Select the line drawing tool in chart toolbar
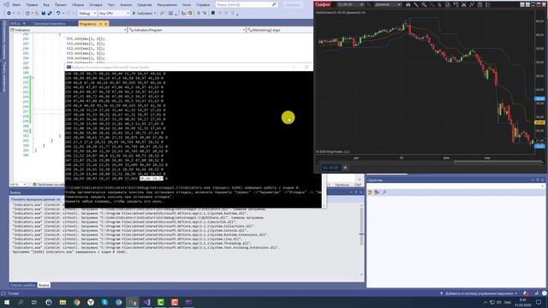This screenshot has width=548, height=308. click(x=416, y=4)
